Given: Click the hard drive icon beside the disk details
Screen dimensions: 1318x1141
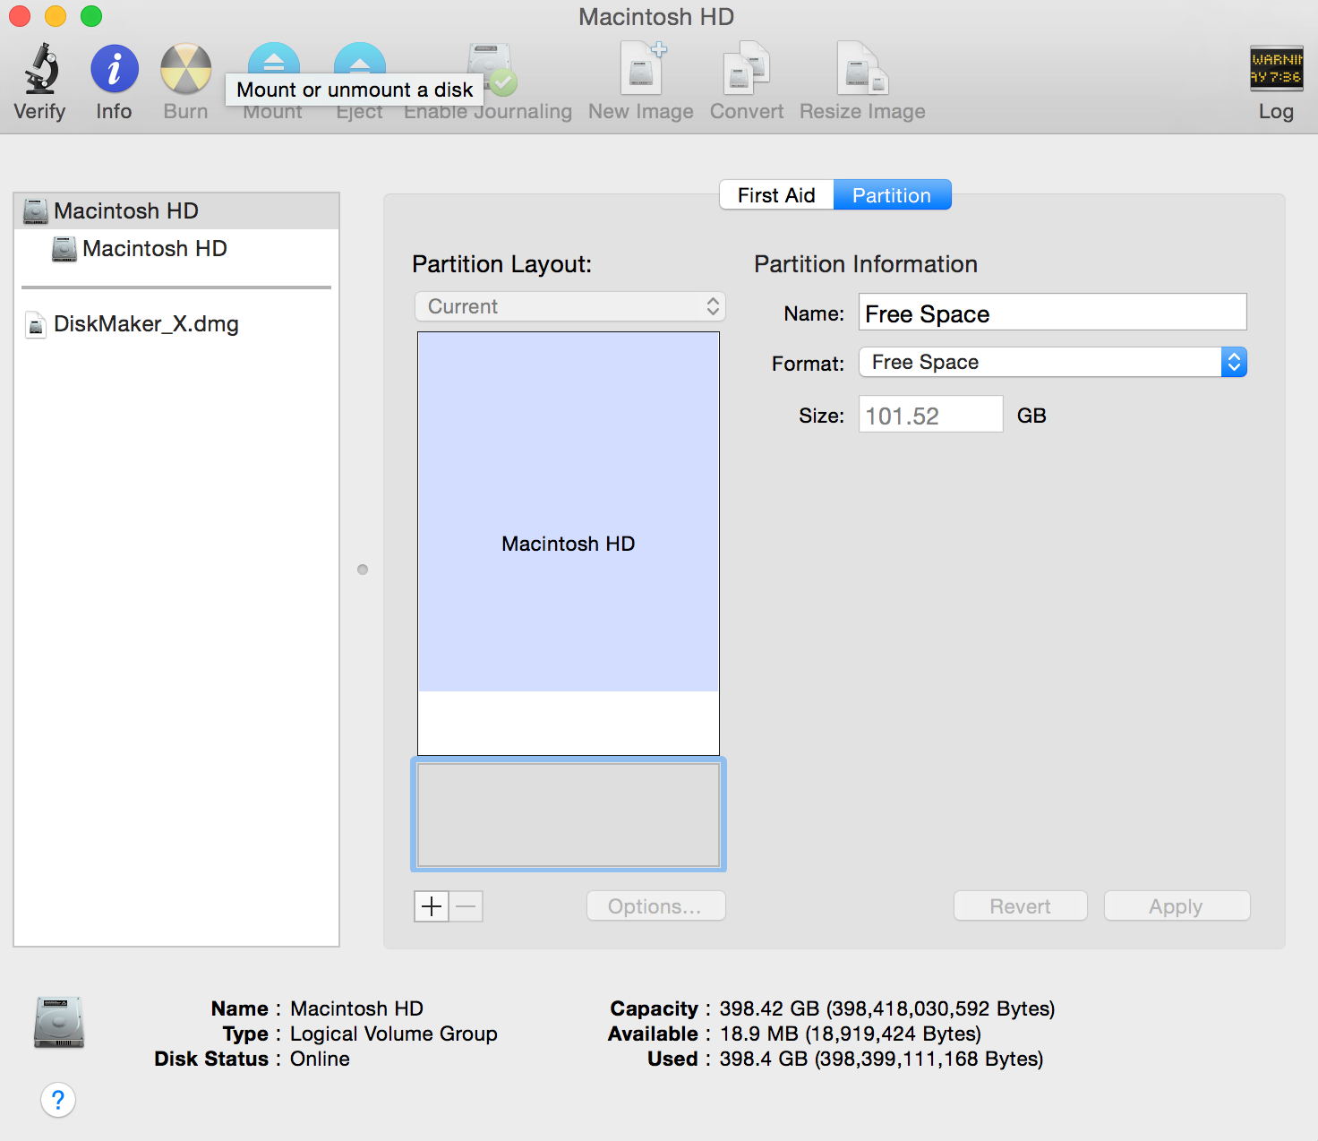Looking at the screenshot, I should [x=59, y=1022].
